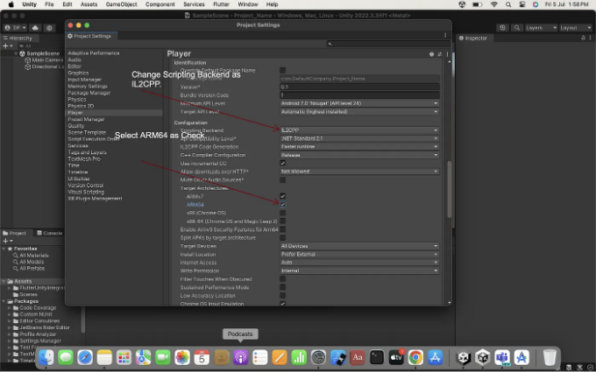Open the Numbers app in dock
596x372 pixels.
(299, 358)
